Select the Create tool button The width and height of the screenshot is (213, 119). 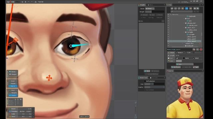click(13, 96)
